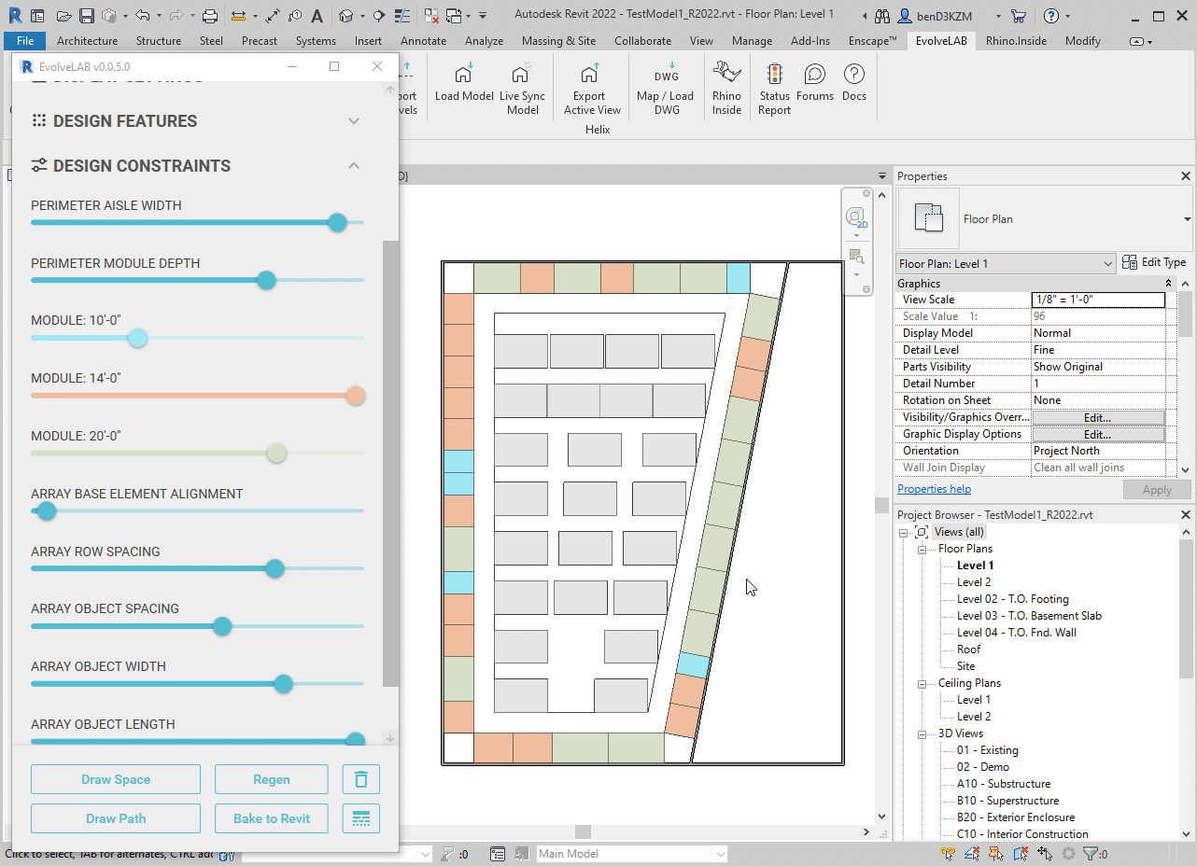Viewport: 1197px width, 866px height.
Task: Click the Regen button
Action: [272, 779]
